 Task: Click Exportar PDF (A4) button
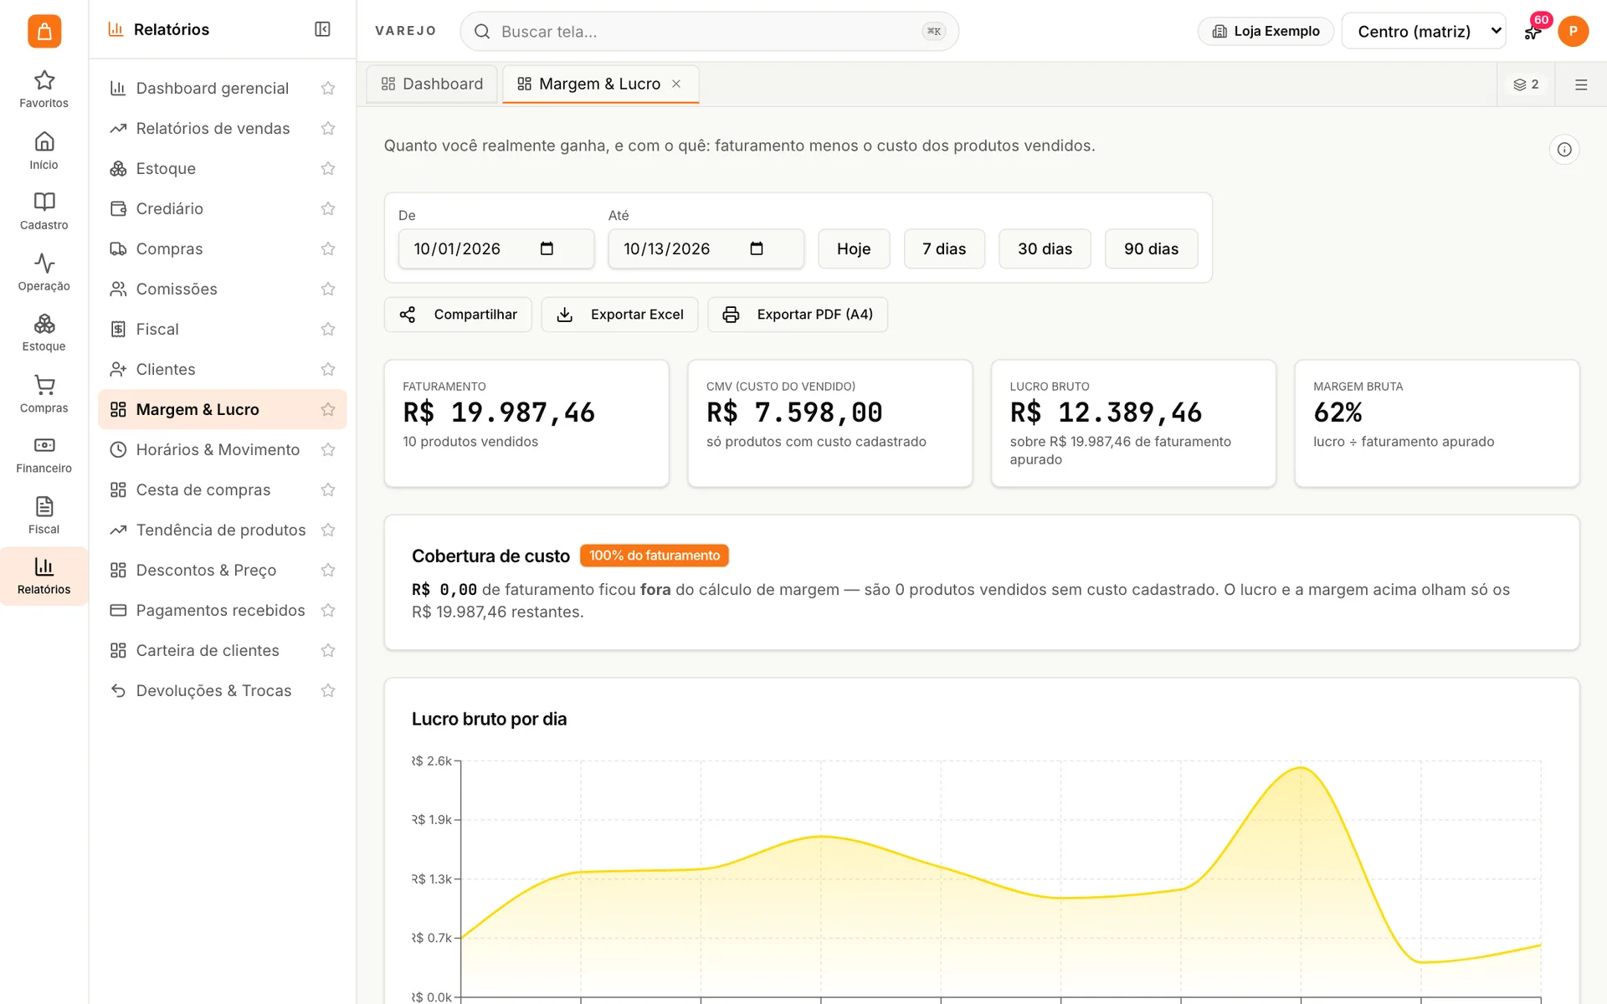(798, 315)
